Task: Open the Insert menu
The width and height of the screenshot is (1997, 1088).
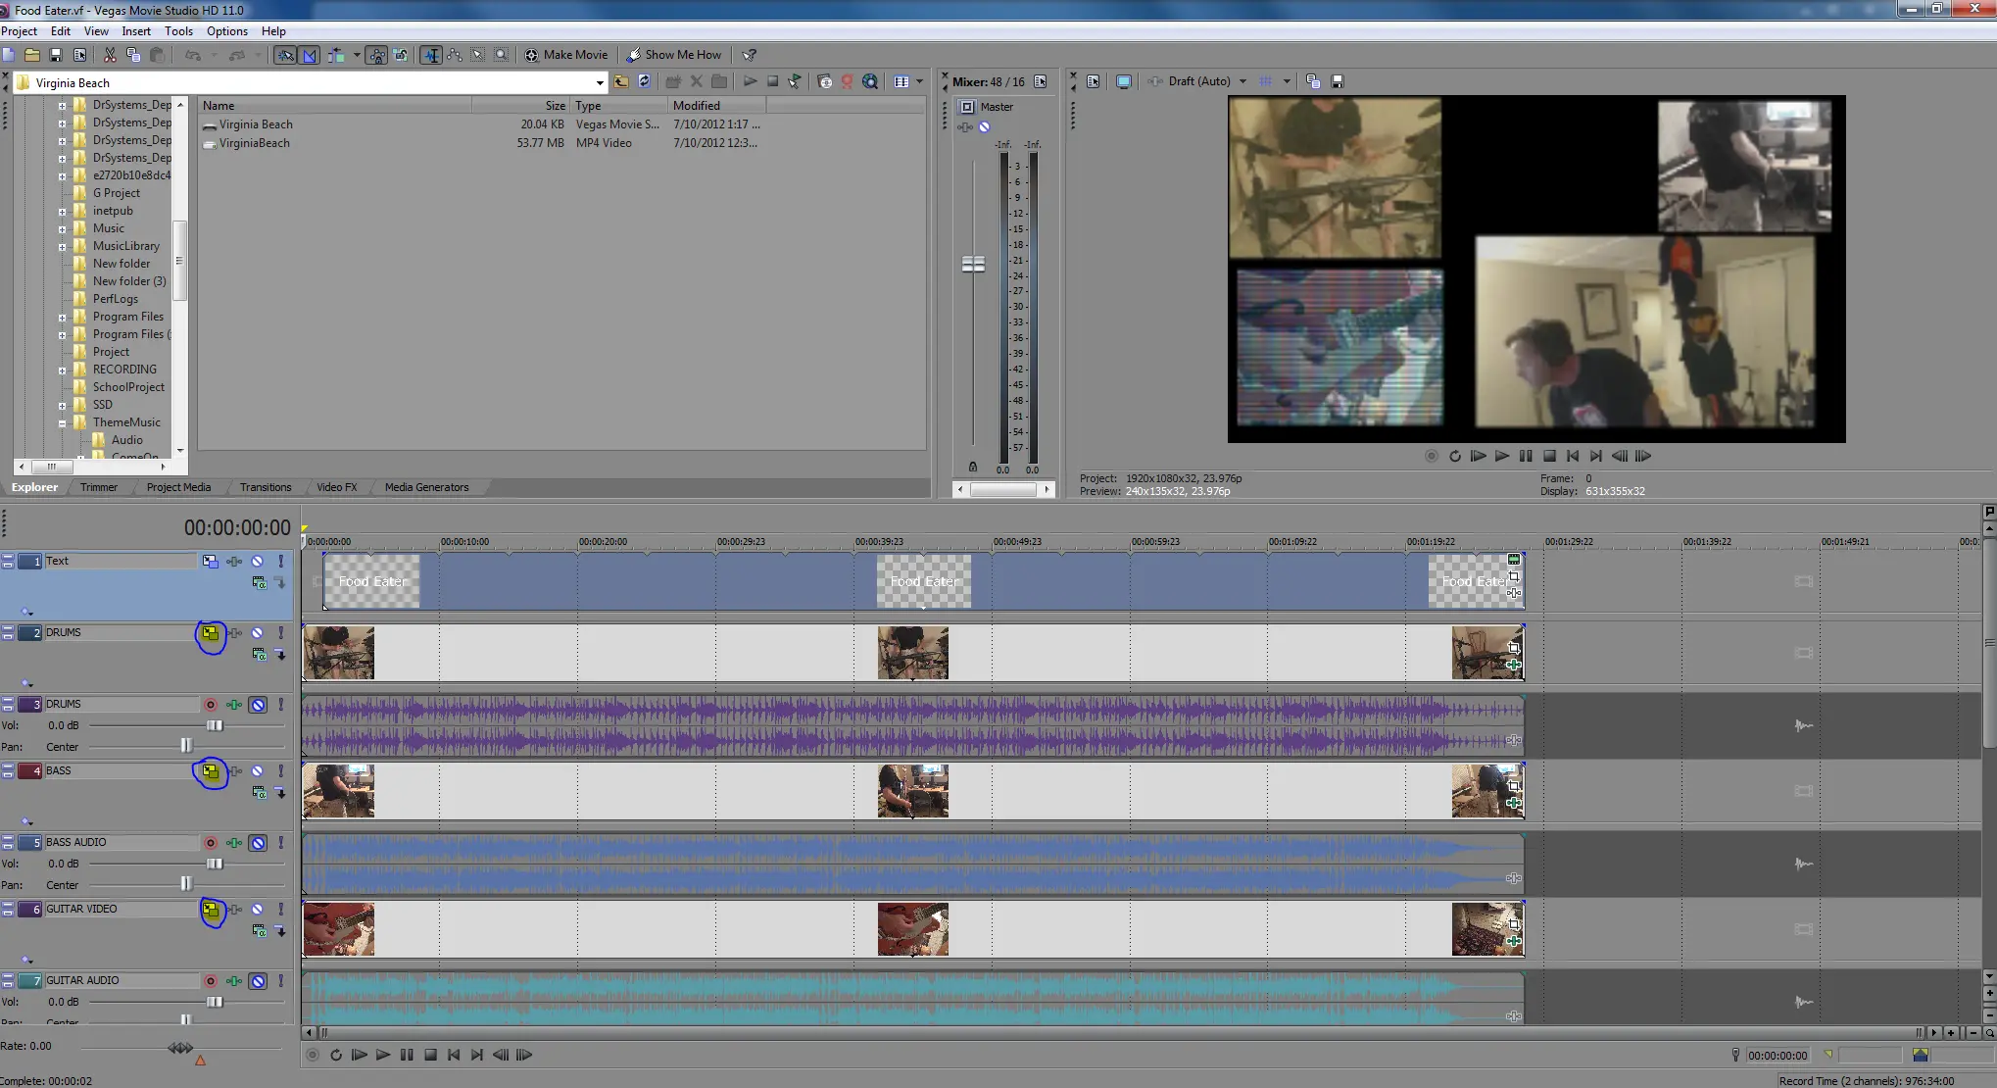Action: pos(136,31)
